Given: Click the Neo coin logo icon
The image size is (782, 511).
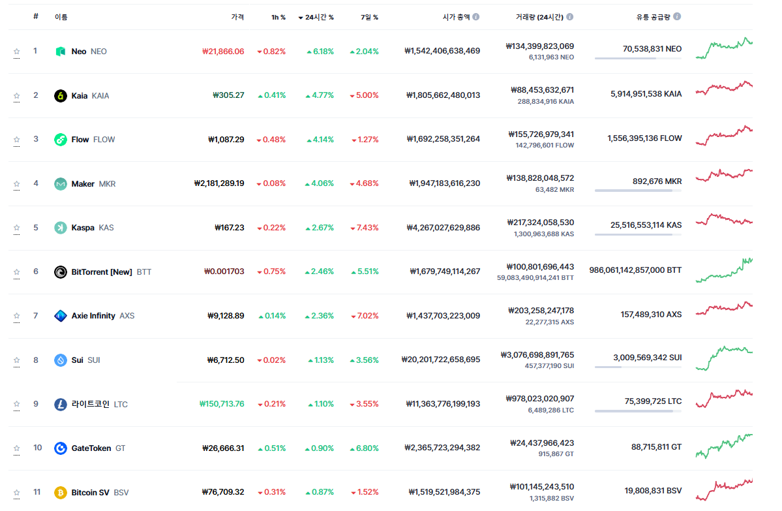Looking at the screenshot, I should tap(61, 52).
